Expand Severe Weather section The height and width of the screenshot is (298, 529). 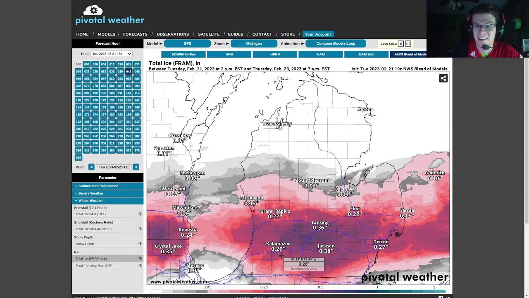107,193
